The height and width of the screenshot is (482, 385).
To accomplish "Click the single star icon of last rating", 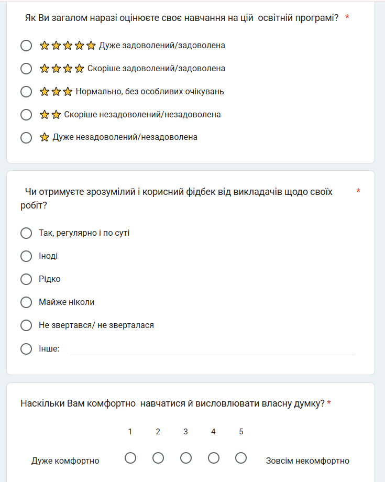I will tap(45, 138).
